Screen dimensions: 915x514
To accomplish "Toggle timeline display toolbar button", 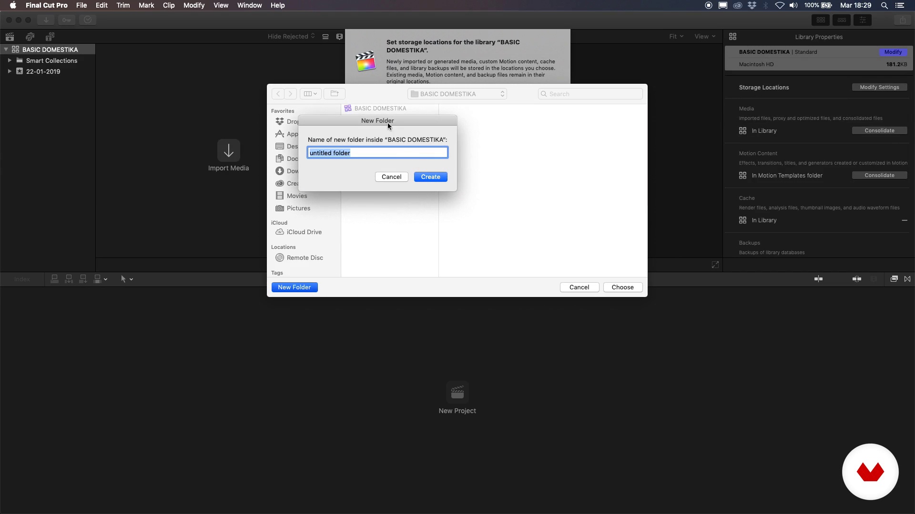I will (842, 20).
